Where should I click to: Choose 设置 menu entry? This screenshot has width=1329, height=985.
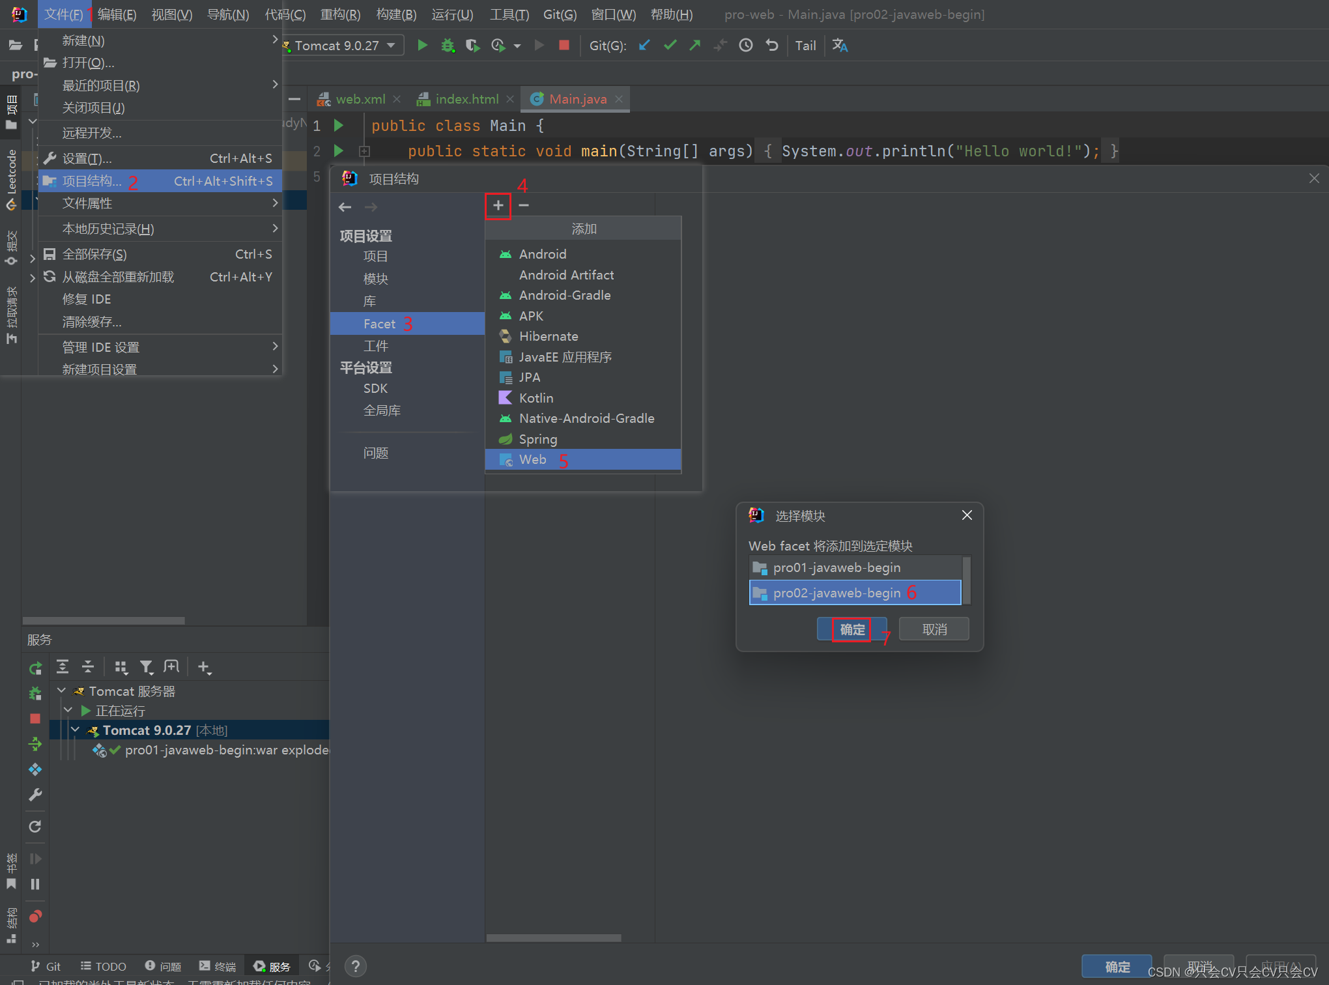[x=160, y=158]
